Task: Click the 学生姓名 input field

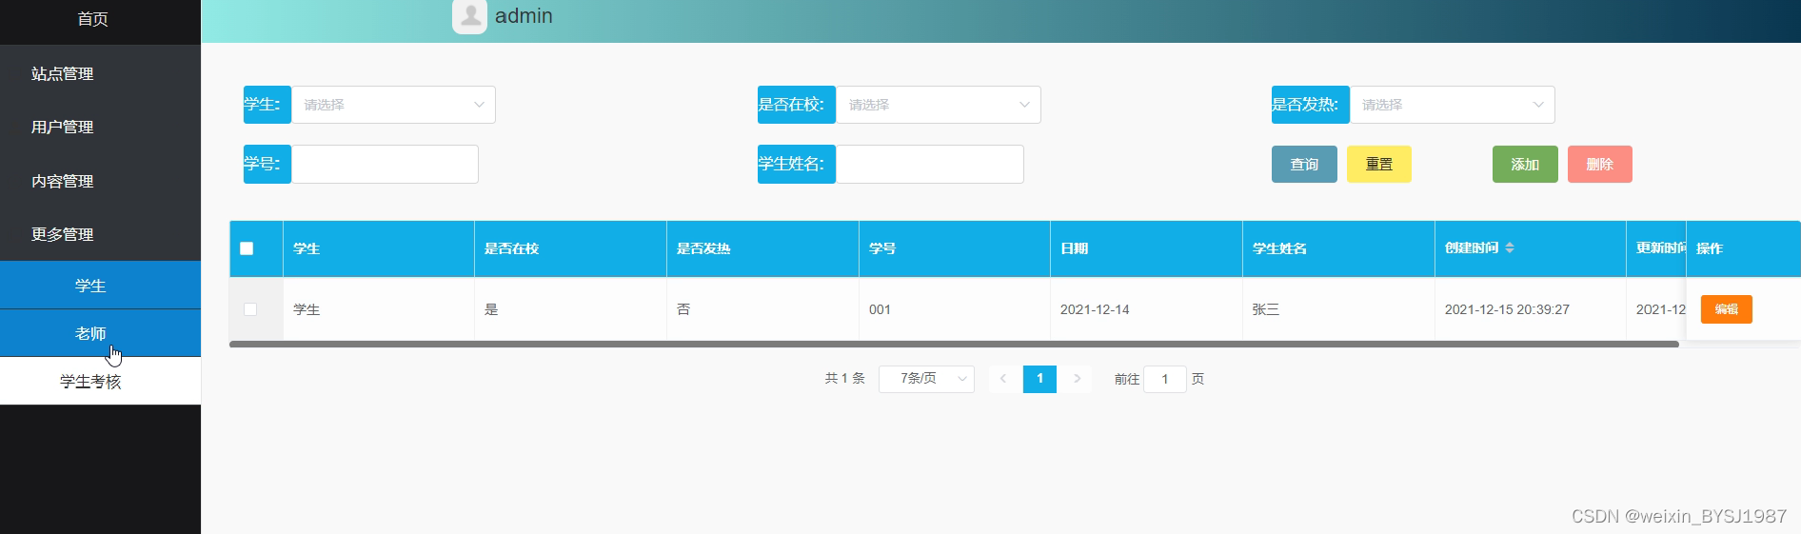Action: pos(930,164)
